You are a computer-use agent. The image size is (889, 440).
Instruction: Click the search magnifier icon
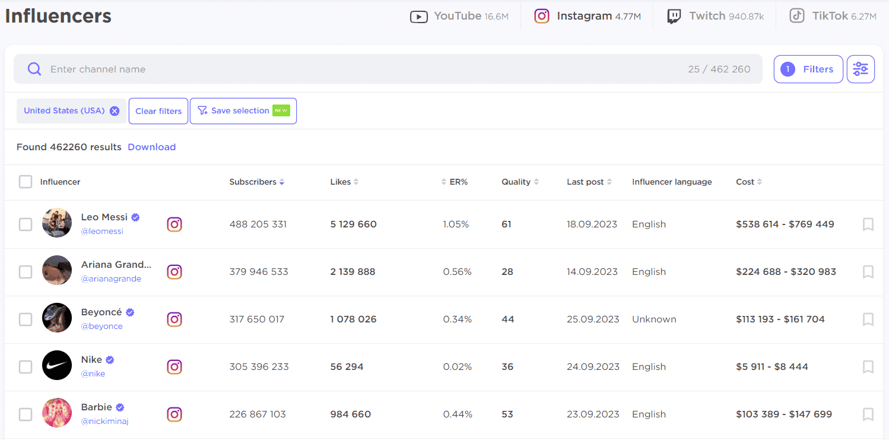click(x=34, y=69)
